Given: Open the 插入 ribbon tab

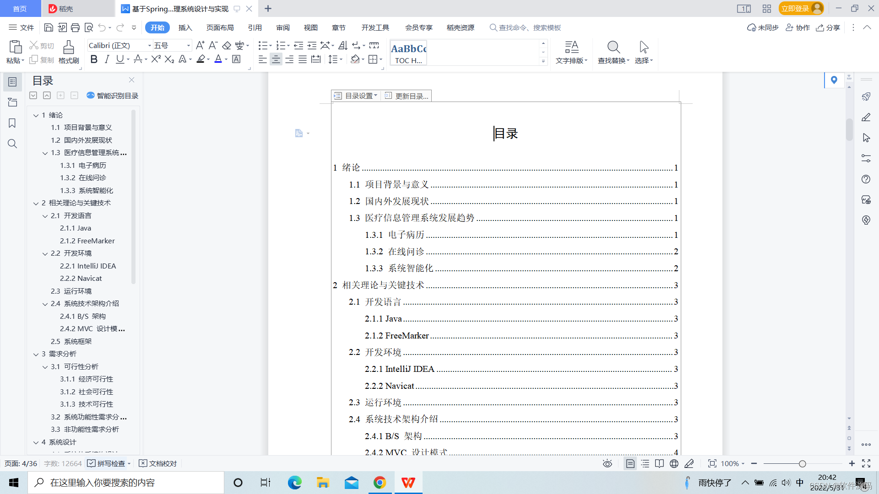Looking at the screenshot, I should [x=185, y=28].
